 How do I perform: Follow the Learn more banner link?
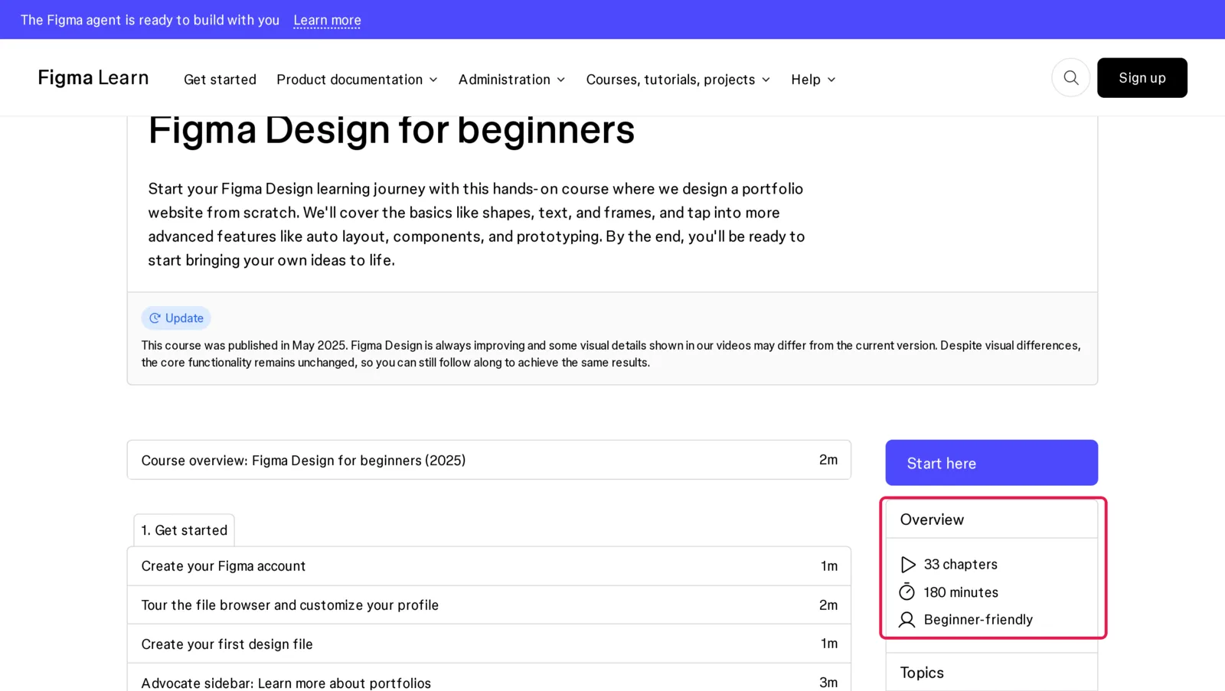(x=327, y=20)
